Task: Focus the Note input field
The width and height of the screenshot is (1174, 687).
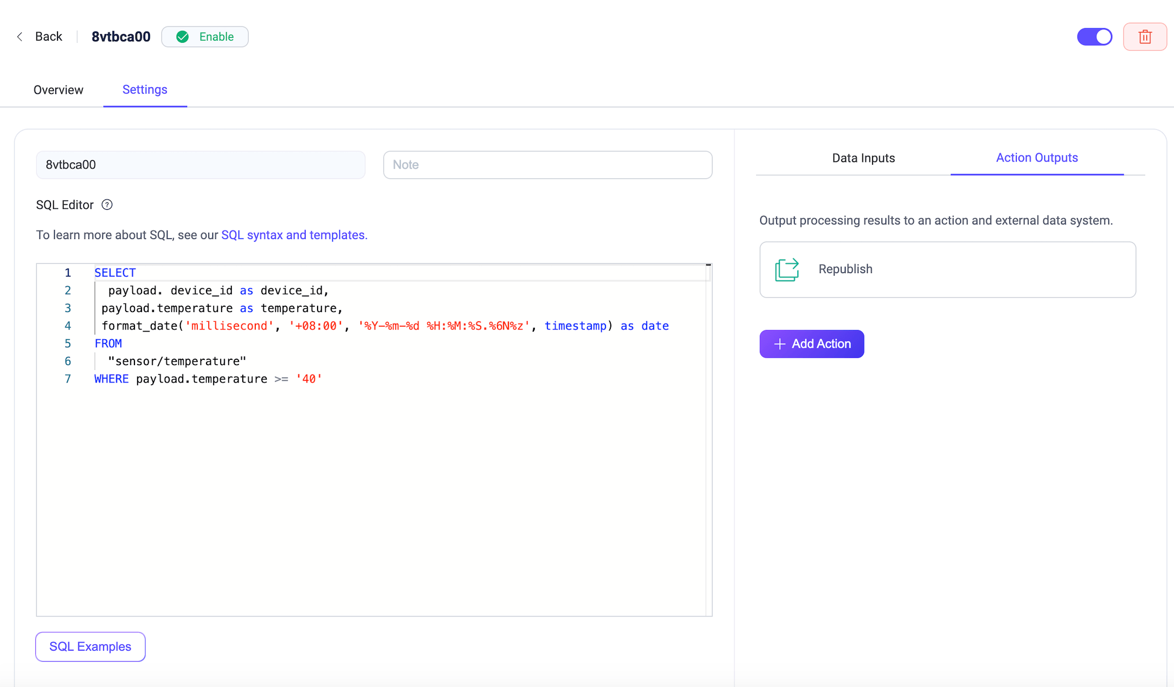Action: pyautogui.click(x=547, y=165)
